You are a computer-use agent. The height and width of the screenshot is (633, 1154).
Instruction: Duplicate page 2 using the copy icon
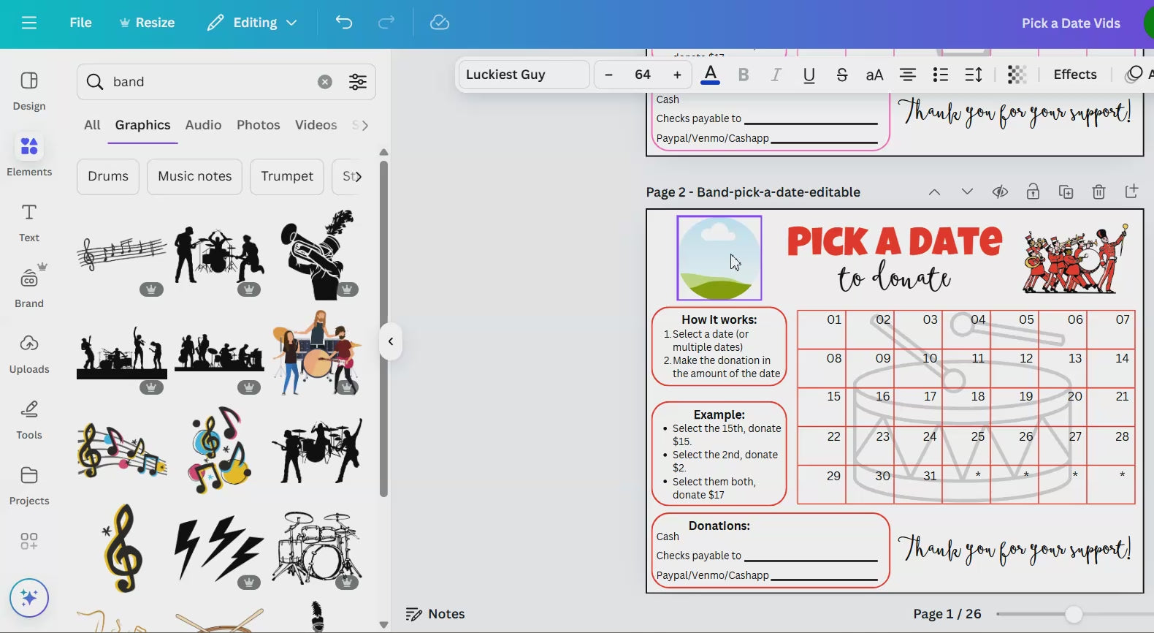[1066, 192]
